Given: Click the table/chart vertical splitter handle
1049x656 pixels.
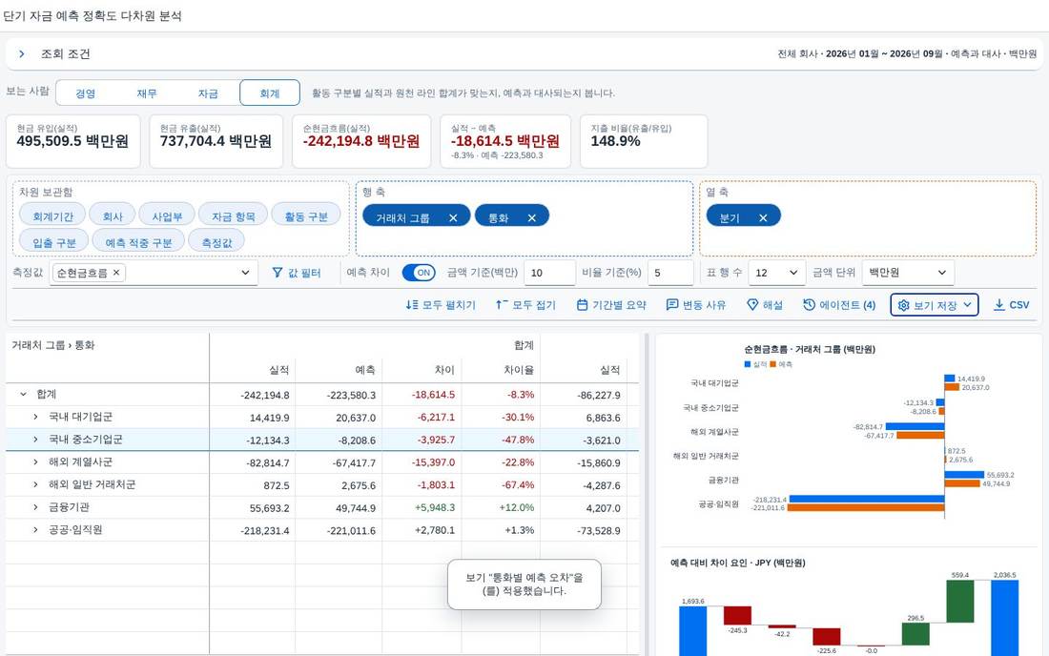Looking at the screenshot, I should [x=647, y=495].
